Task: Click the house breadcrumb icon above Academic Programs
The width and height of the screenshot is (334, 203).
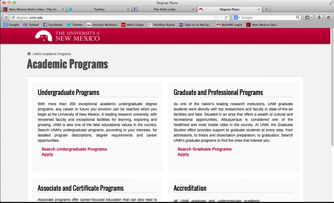Action: pyautogui.click(x=29, y=53)
